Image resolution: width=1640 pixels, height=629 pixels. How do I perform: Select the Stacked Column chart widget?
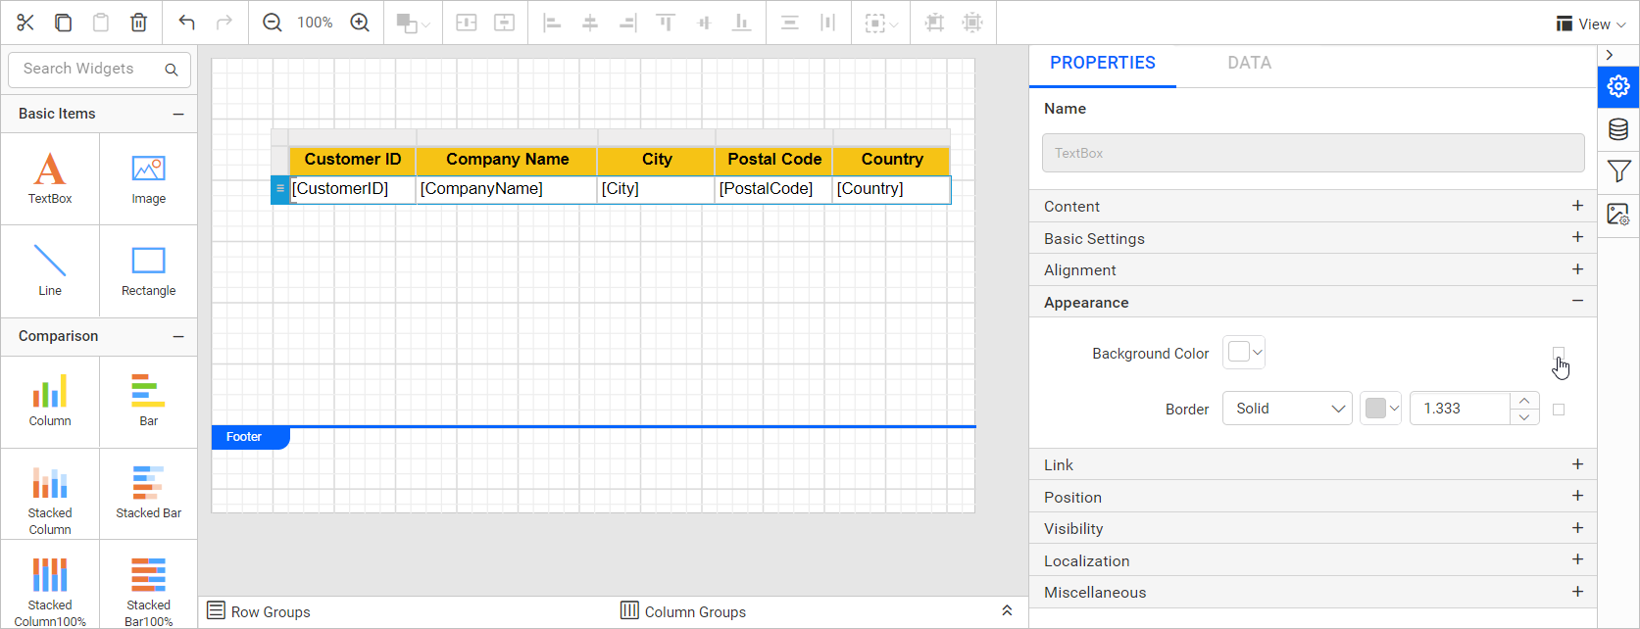50,494
